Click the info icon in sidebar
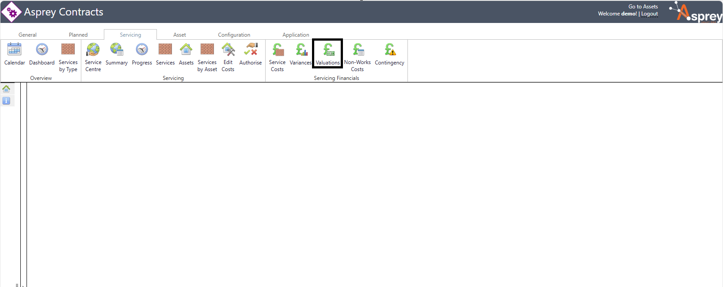This screenshot has height=287, width=723. 6,101
